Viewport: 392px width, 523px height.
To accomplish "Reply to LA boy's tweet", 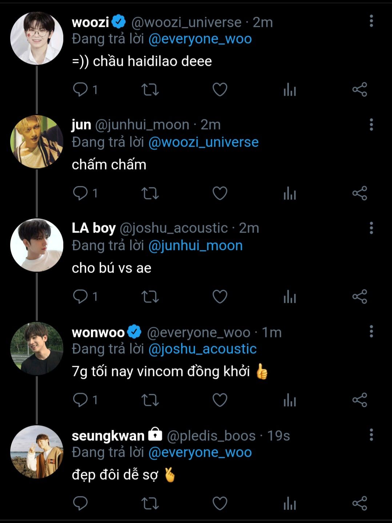I will (x=80, y=297).
